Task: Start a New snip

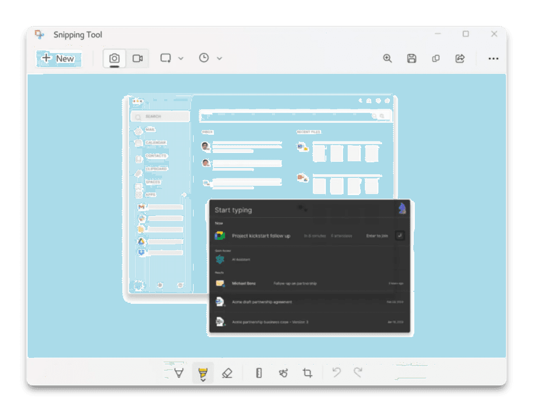Action: tap(59, 58)
